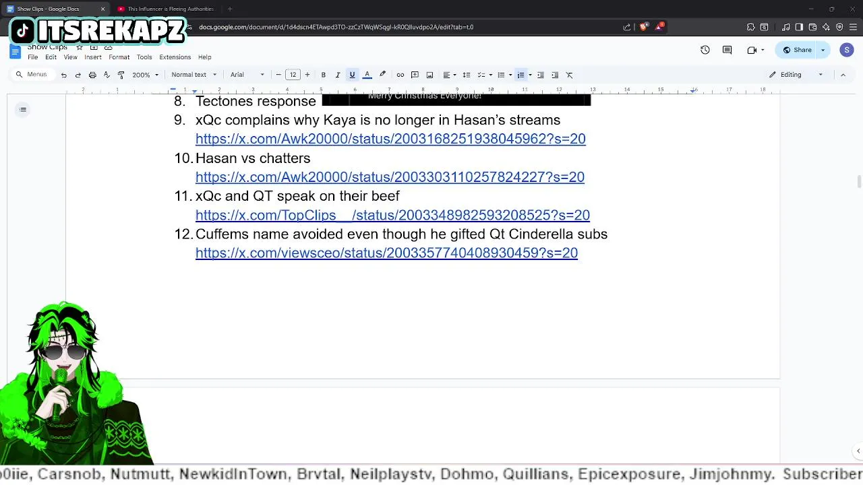Open a new browser tab with plus
This screenshot has height=485, width=863.
click(230, 9)
